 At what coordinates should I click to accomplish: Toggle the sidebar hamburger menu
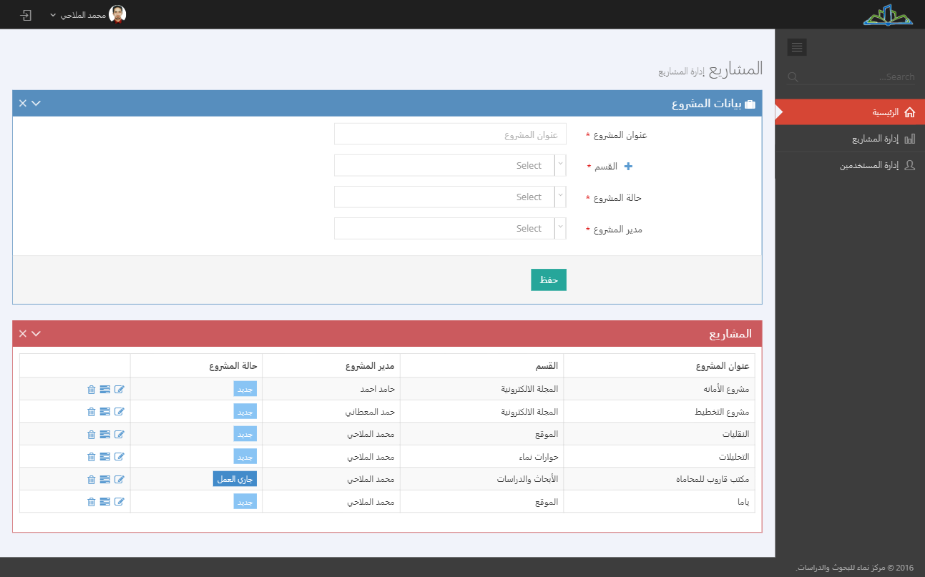(x=797, y=47)
